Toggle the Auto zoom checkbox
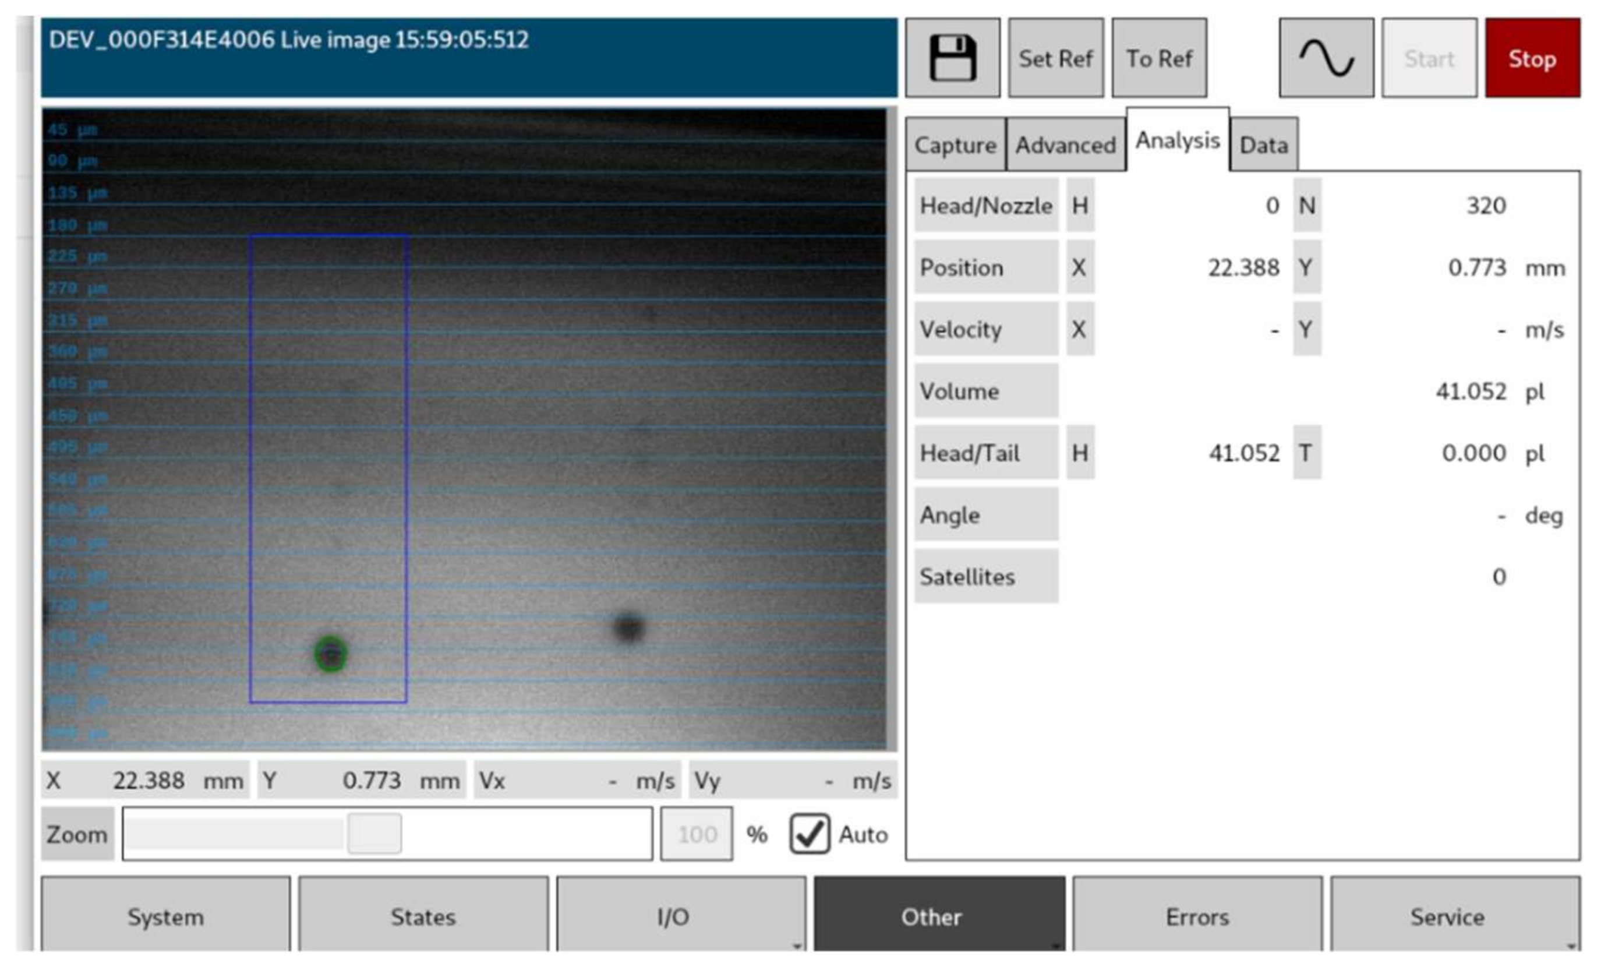 tap(809, 834)
